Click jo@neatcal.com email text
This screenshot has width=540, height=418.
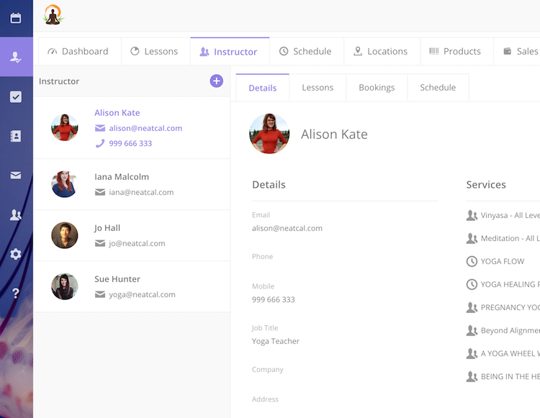point(137,244)
